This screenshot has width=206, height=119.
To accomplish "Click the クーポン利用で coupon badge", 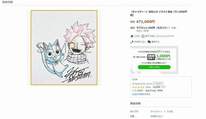I will tap(151, 57).
